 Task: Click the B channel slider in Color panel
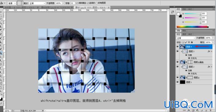pos(192,22)
